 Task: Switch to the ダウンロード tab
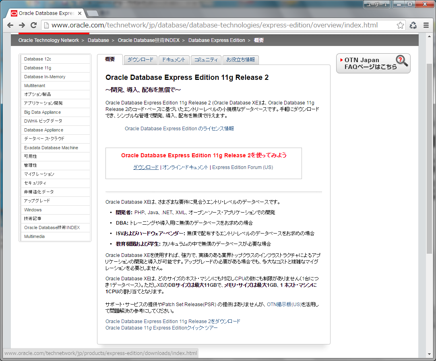tap(141, 60)
